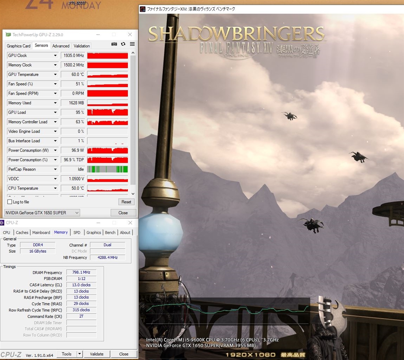The height and width of the screenshot is (360, 404).
Task: Click the Power Consumption value 96.9 W
Action: (73, 150)
